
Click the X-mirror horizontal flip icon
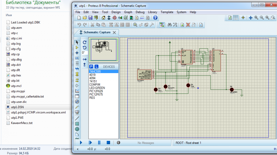coord(84,59)
